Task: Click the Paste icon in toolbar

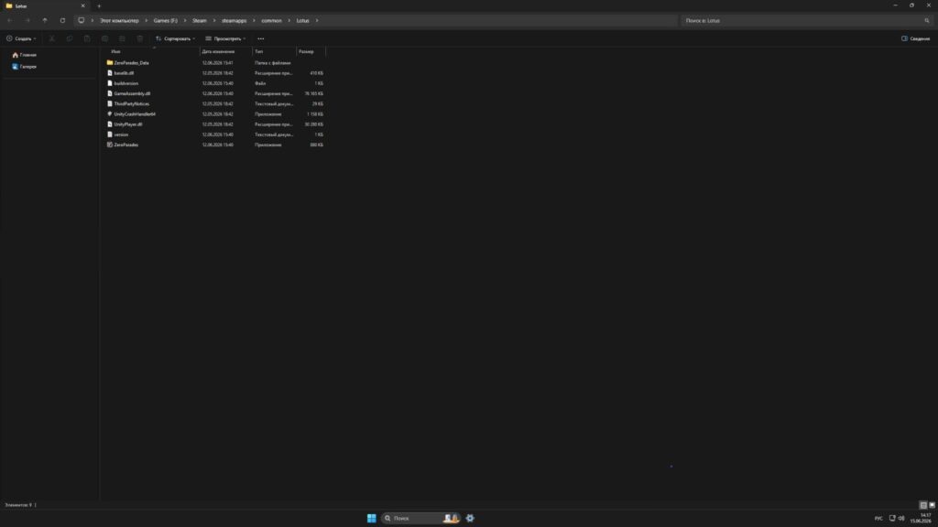Action: coord(87,38)
